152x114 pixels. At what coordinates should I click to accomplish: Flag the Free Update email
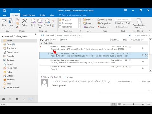click(143, 48)
